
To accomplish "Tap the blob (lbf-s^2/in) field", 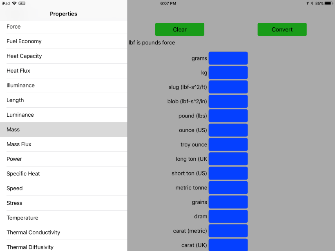I will point(228,101).
